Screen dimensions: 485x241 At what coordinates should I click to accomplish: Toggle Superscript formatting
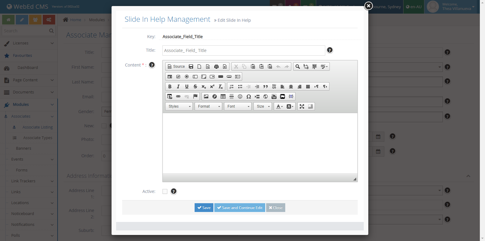[x=212, y=86]
